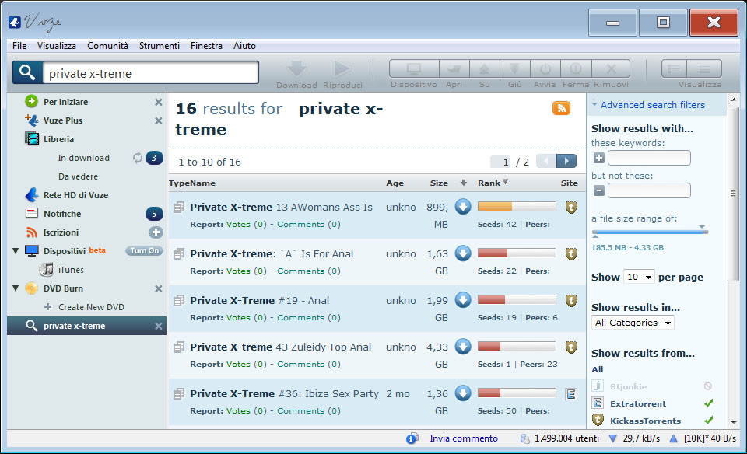The image size is (747, 454).
Task: Click the Download toolbar icon
Action: (296, 69)
